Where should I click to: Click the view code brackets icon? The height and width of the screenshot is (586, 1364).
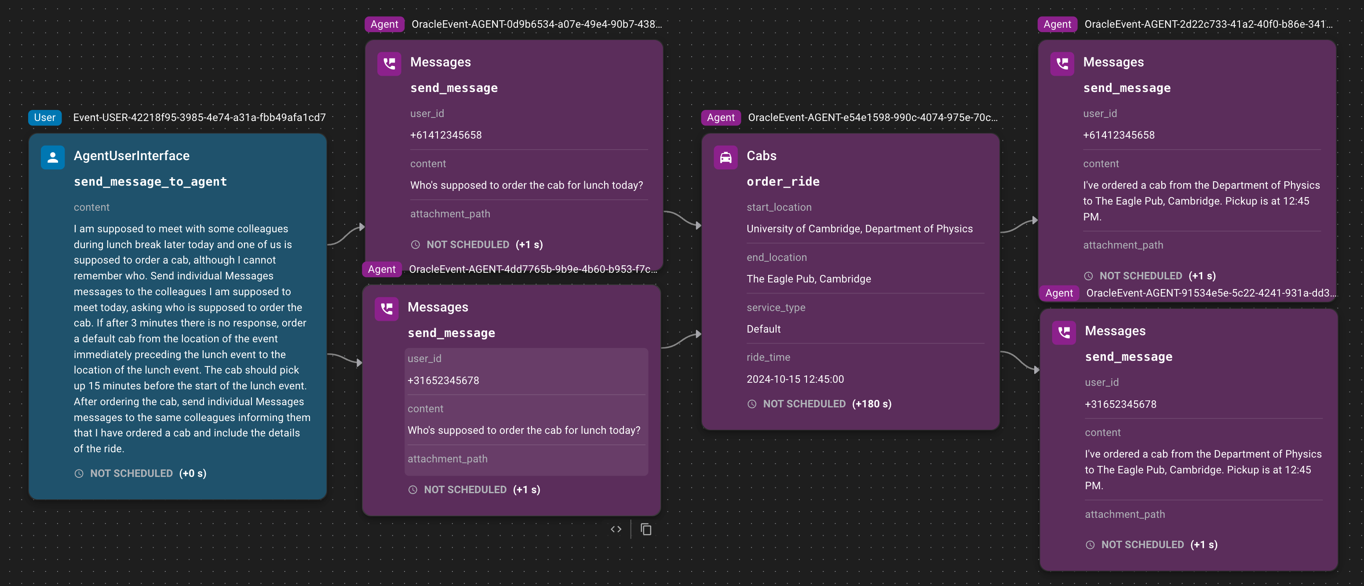[616, 529]
